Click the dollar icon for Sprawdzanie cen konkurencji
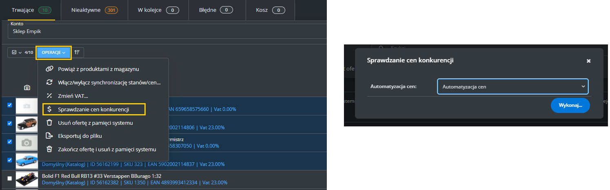Image resolution: width=610 pixels, height=190 pixels. tap(49, 109)
